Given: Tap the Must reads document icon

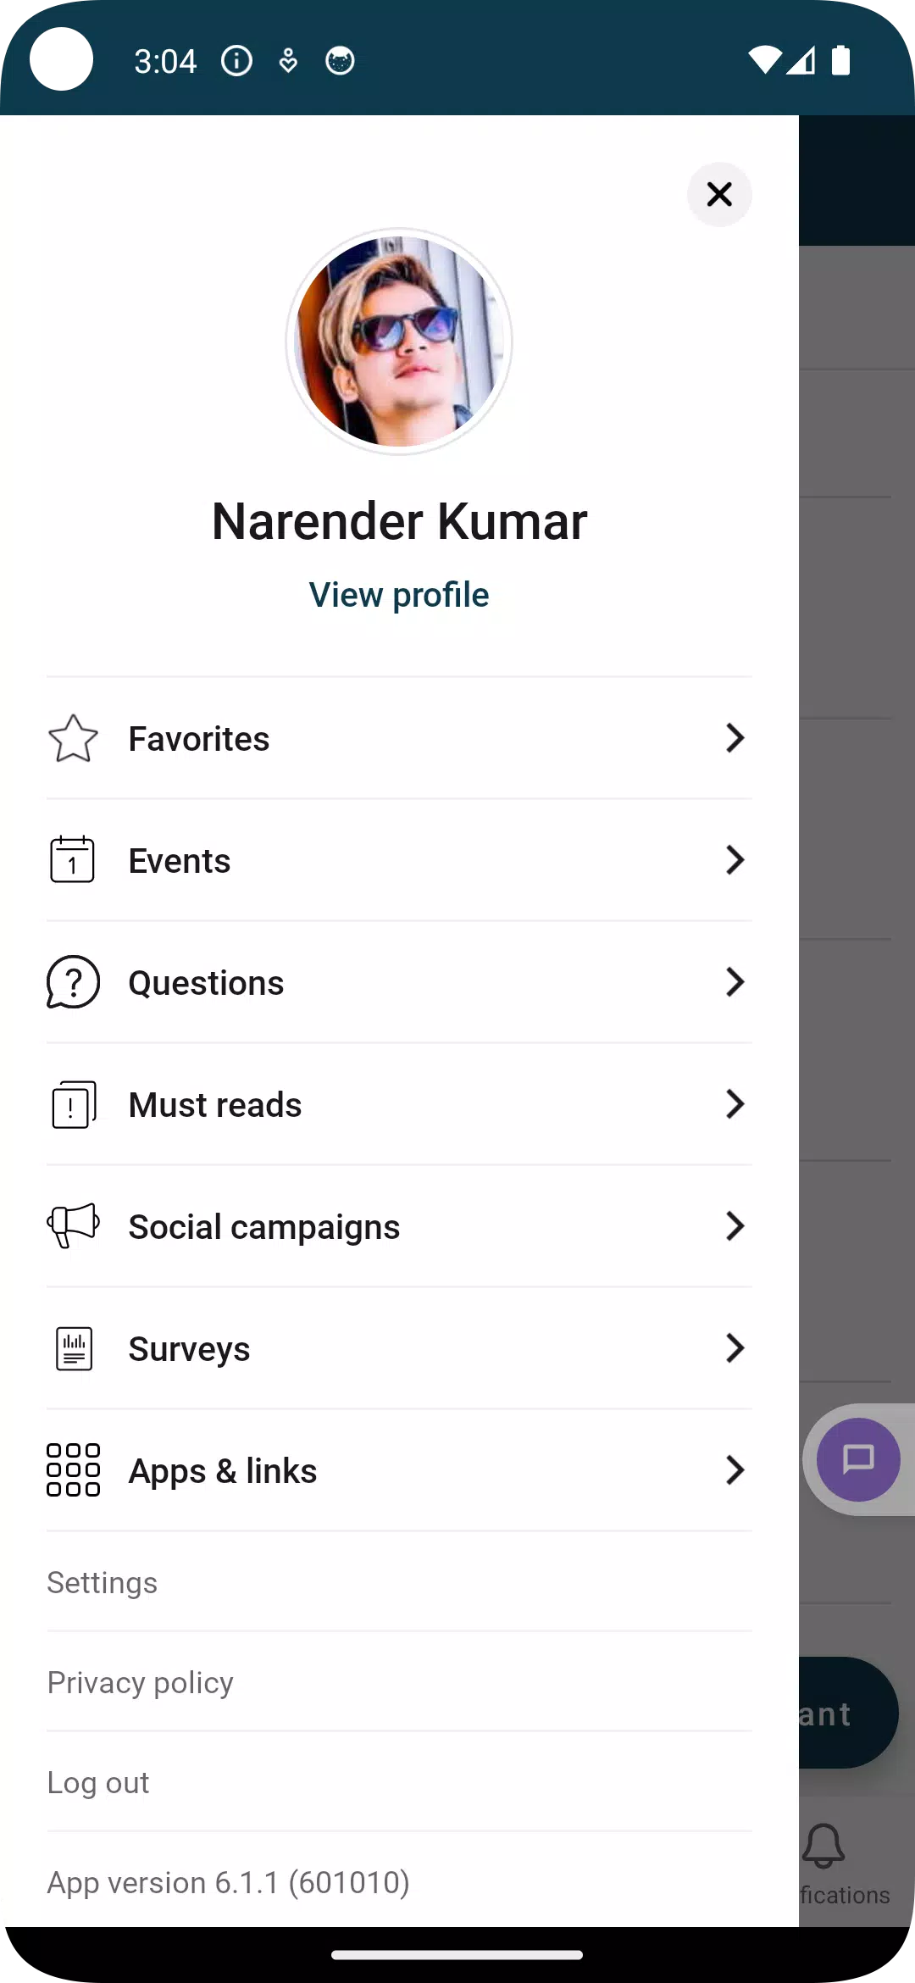Looking at the screenshot, I should pos(73,1104).
